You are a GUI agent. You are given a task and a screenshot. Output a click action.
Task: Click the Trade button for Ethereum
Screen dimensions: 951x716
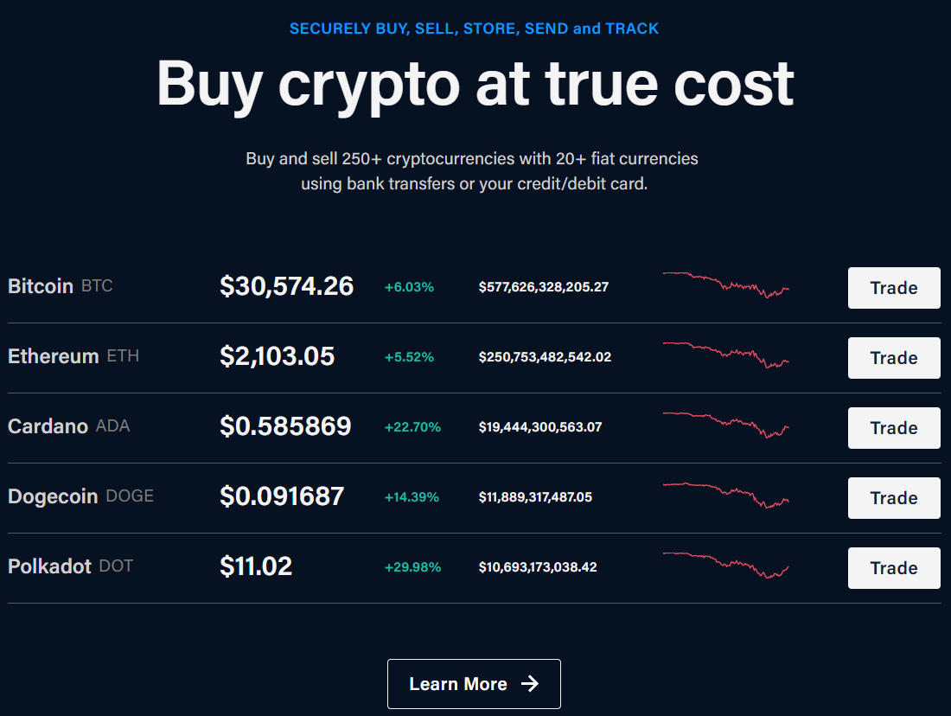pos(894,358)
